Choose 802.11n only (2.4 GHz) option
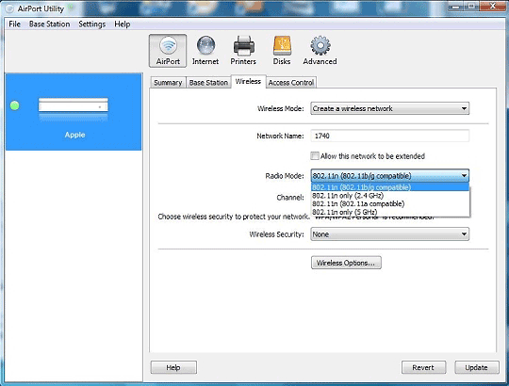The image size is (509, 386). pyautogui.click(x=390, y=196)
